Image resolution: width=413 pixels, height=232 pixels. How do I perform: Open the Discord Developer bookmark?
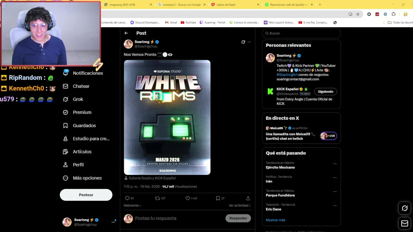145,23
